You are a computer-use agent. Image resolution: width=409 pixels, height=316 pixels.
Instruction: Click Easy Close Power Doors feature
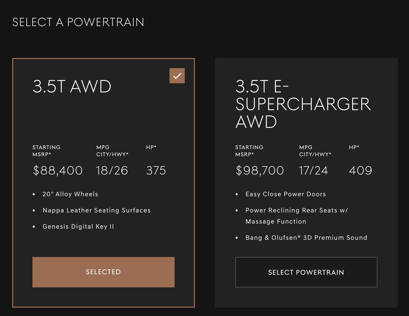coord(286,194)
